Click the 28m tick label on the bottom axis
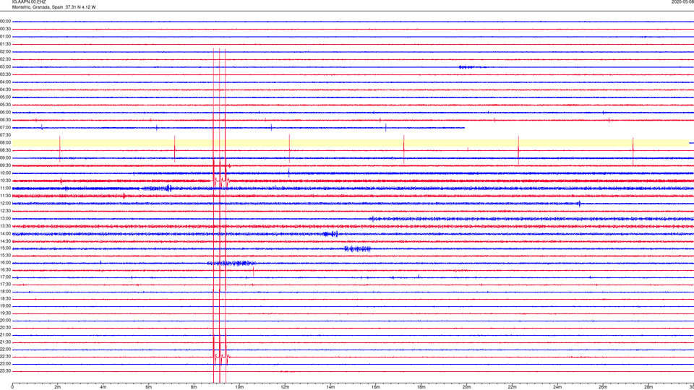 coord(648,387)
